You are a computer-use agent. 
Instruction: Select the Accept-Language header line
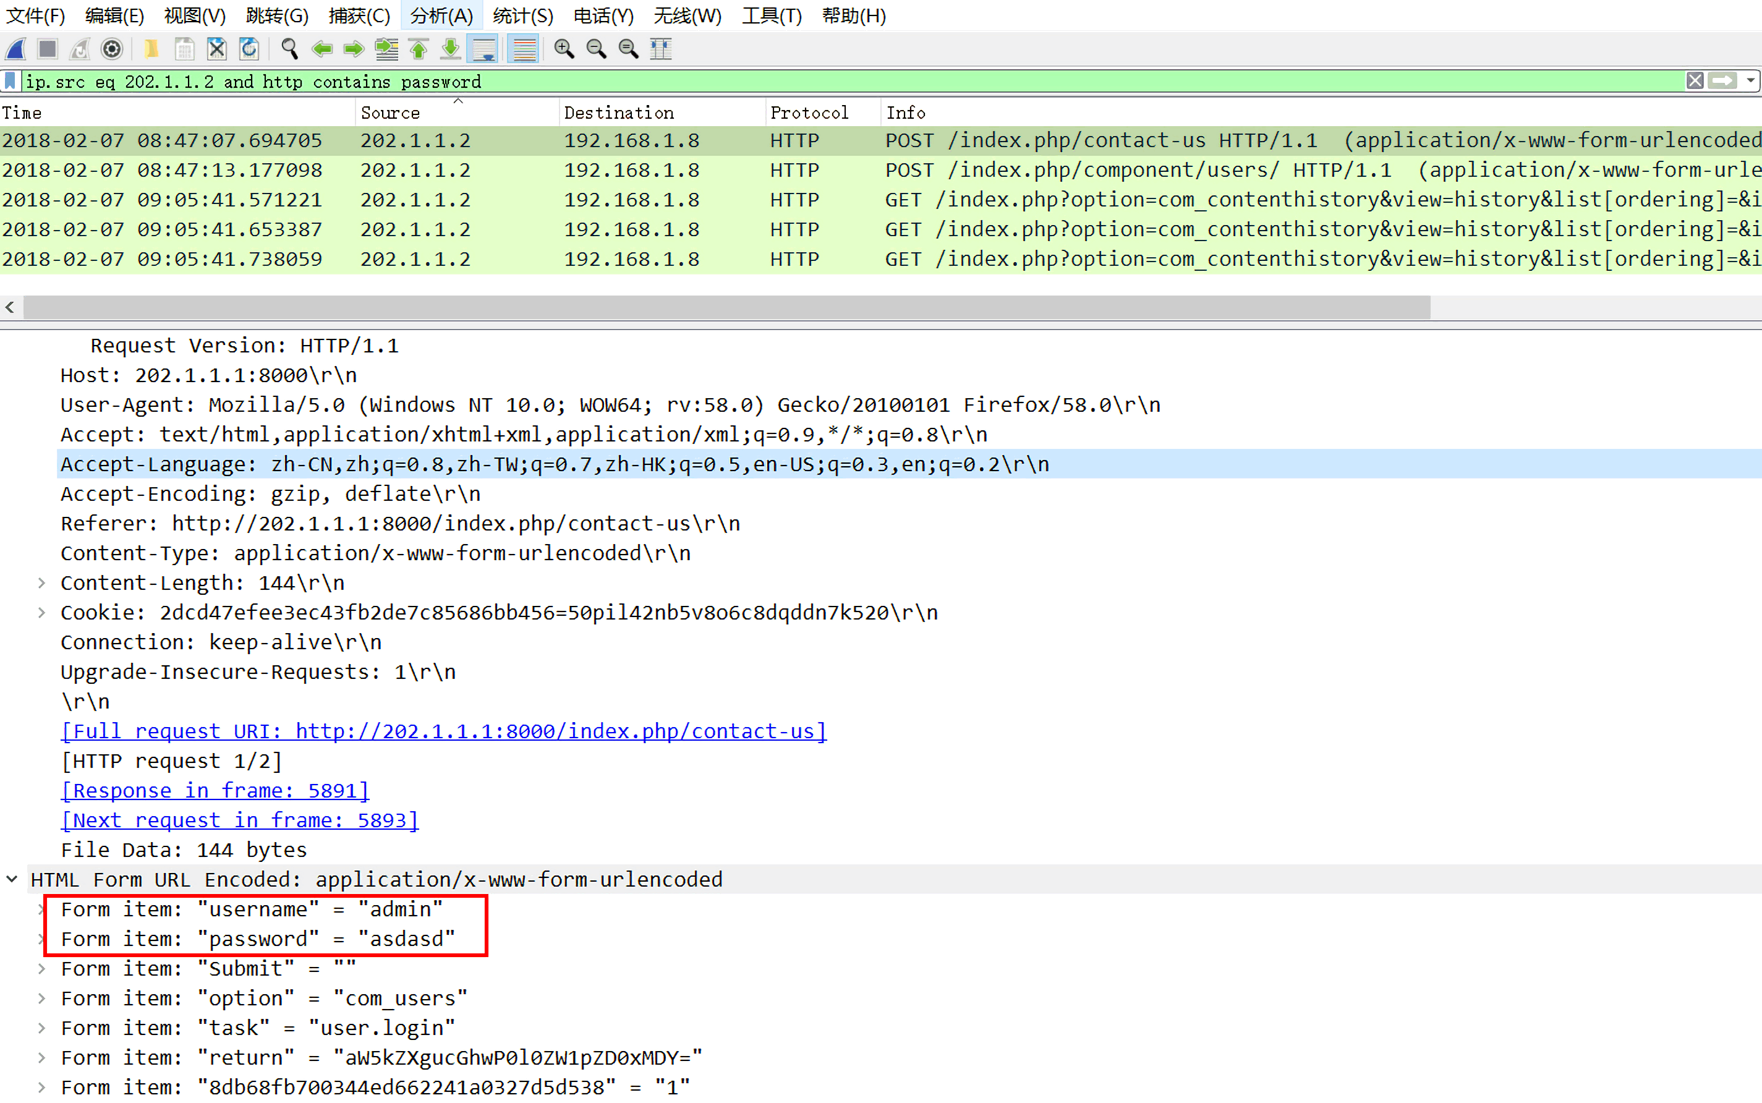point(909,465)
